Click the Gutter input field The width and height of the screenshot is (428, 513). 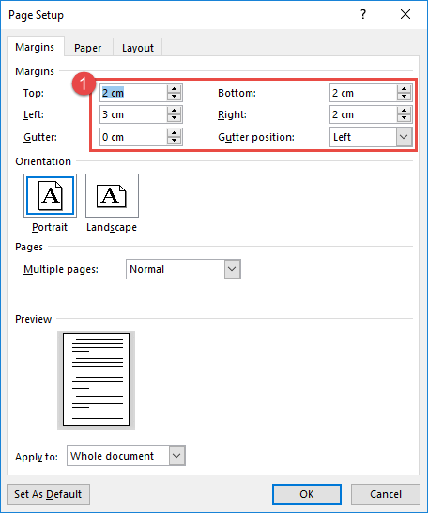[133, 137]
